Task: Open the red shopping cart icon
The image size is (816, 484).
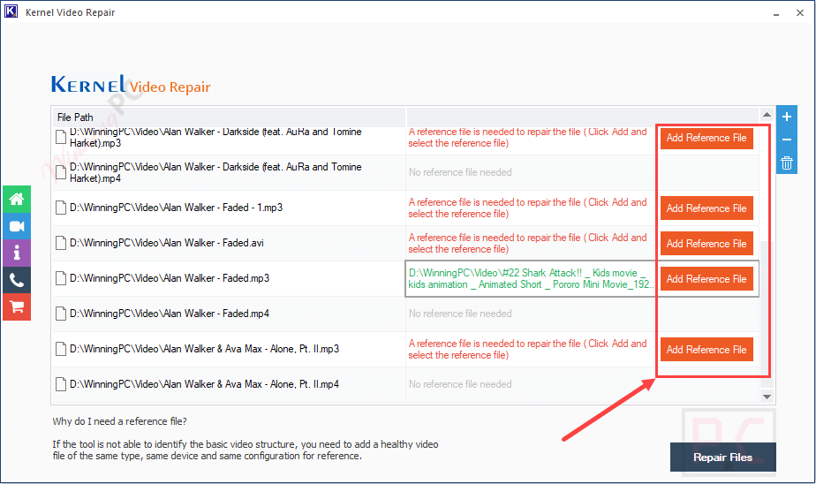Action: (x=17, y=307)
